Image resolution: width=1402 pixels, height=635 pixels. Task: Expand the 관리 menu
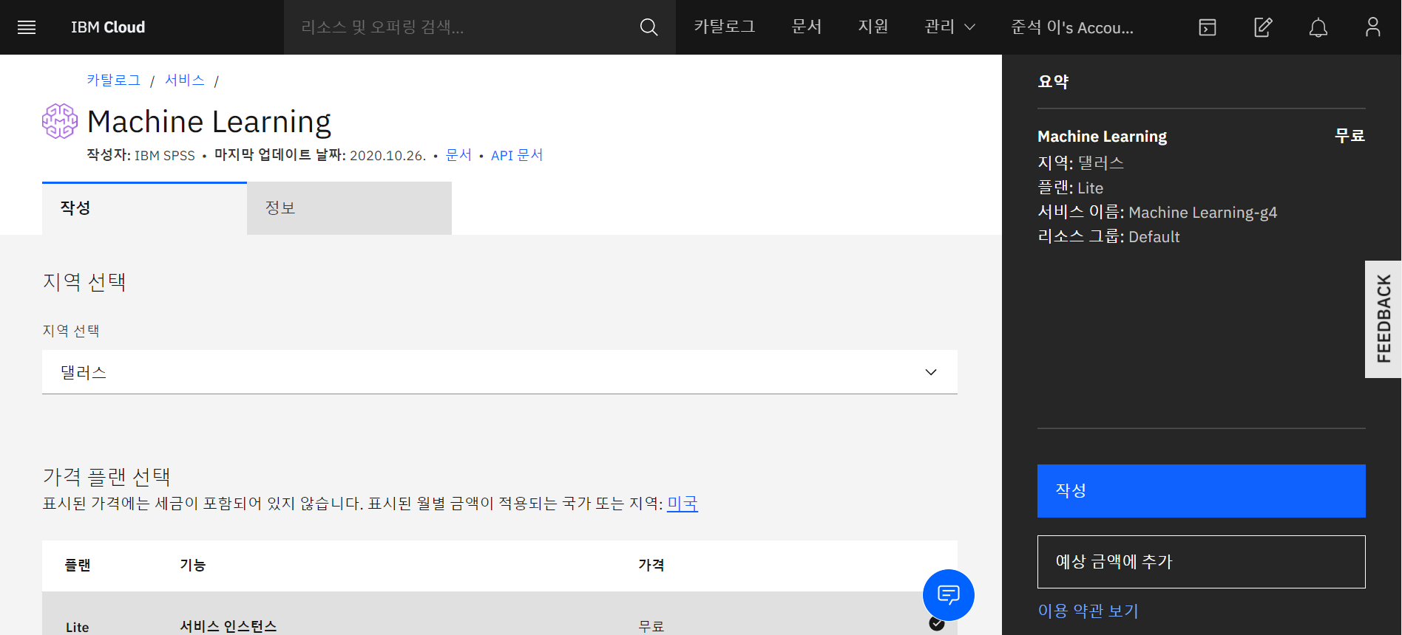tap(950, 27)
